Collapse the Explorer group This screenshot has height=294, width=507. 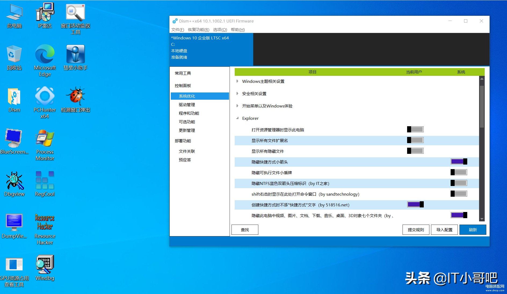(x=237, y=118)
